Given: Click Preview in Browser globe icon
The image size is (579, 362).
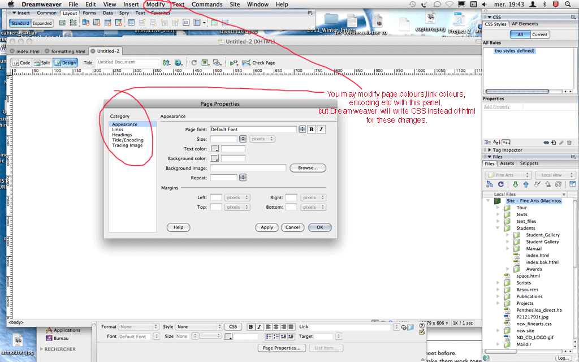Looking at the screenshot, I should pyautogui.click(x=178, y=63).
